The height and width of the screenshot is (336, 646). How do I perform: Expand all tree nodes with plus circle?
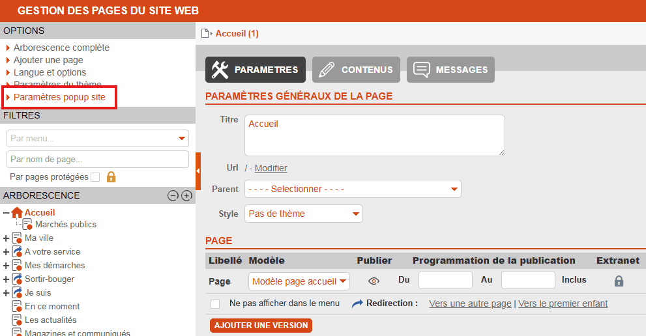tap(186, 195)
